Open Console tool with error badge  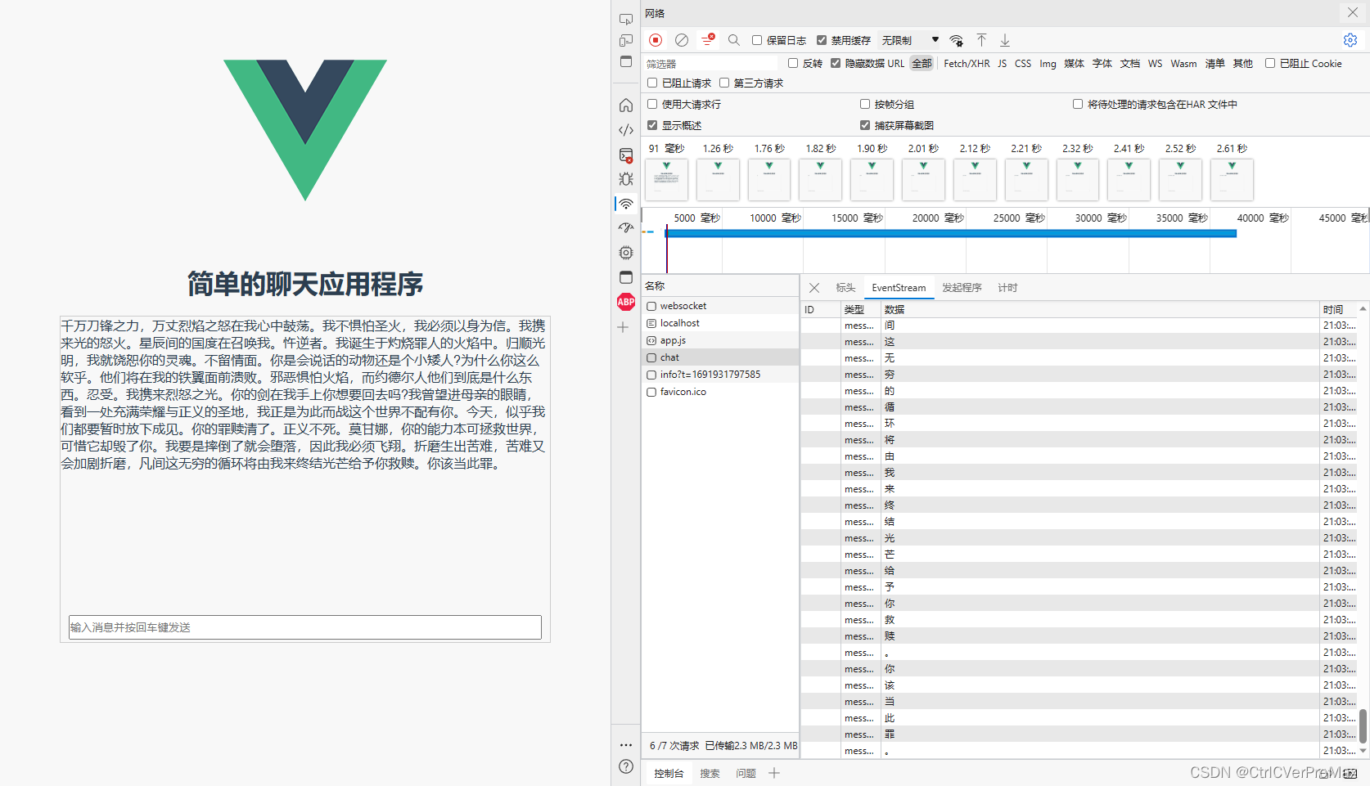click(x=626, y=155)
